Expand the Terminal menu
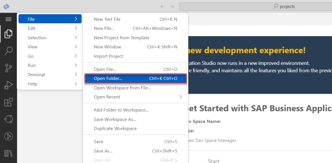 (50, 74)
